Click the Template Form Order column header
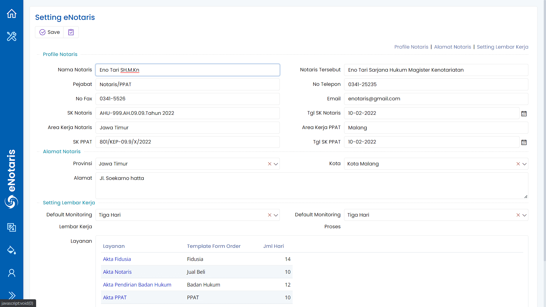The height and width of the screenshot is (307, 546). 214,246
